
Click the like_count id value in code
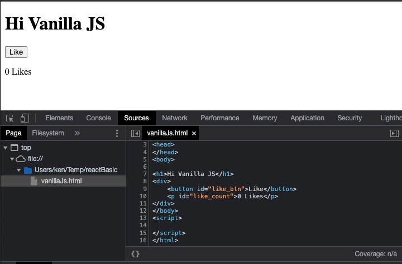[x=212, y=196]
